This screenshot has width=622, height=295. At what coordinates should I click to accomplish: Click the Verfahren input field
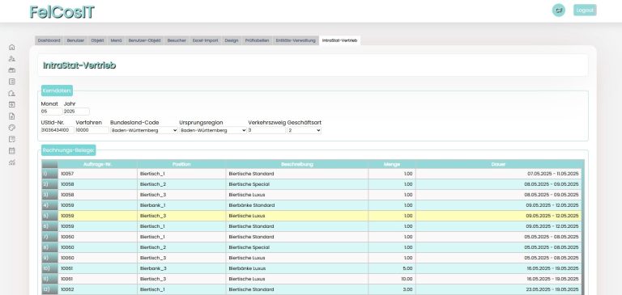(x=92, y=130)
